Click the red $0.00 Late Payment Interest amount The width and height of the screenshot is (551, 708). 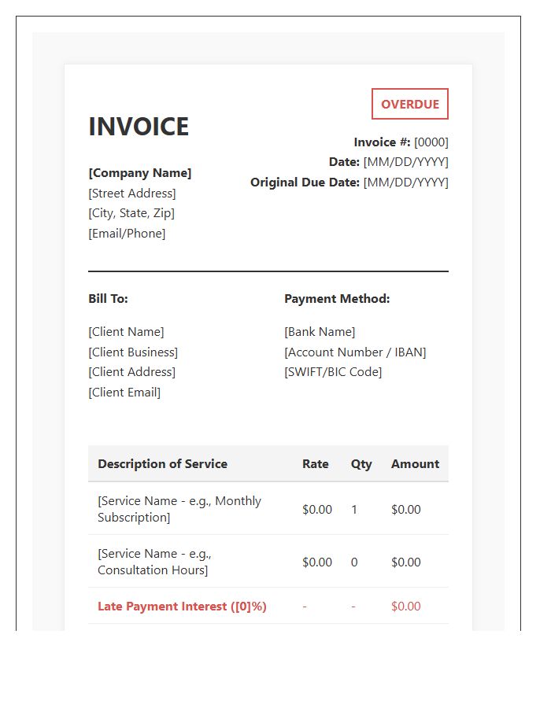406,607
